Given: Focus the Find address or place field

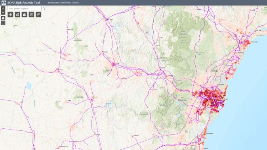Looking at the screenshot, I should pos(25,8).
